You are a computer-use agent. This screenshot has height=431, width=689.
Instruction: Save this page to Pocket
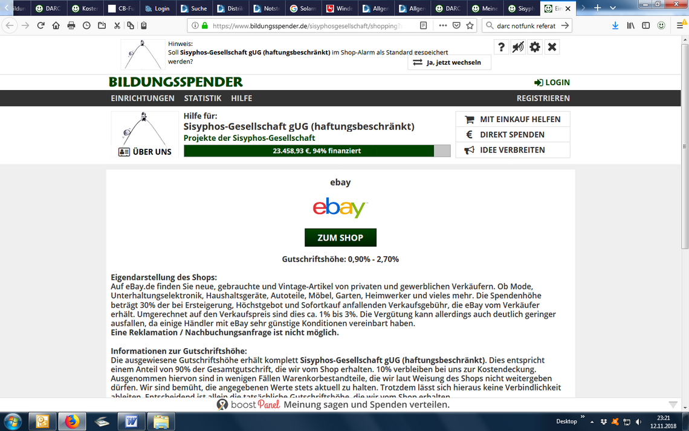[x=456, y=25]
